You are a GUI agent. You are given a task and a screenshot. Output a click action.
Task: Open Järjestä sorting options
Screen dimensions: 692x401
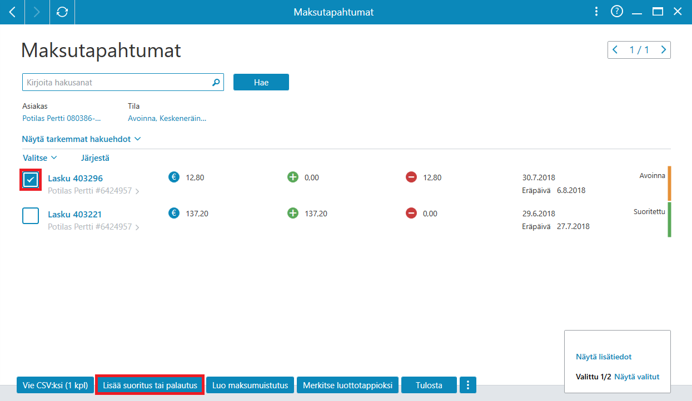pos(95,158)
